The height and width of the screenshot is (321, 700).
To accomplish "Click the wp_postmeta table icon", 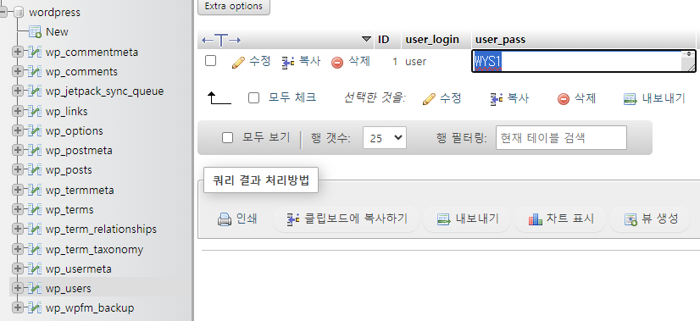I will pos(35,151).
